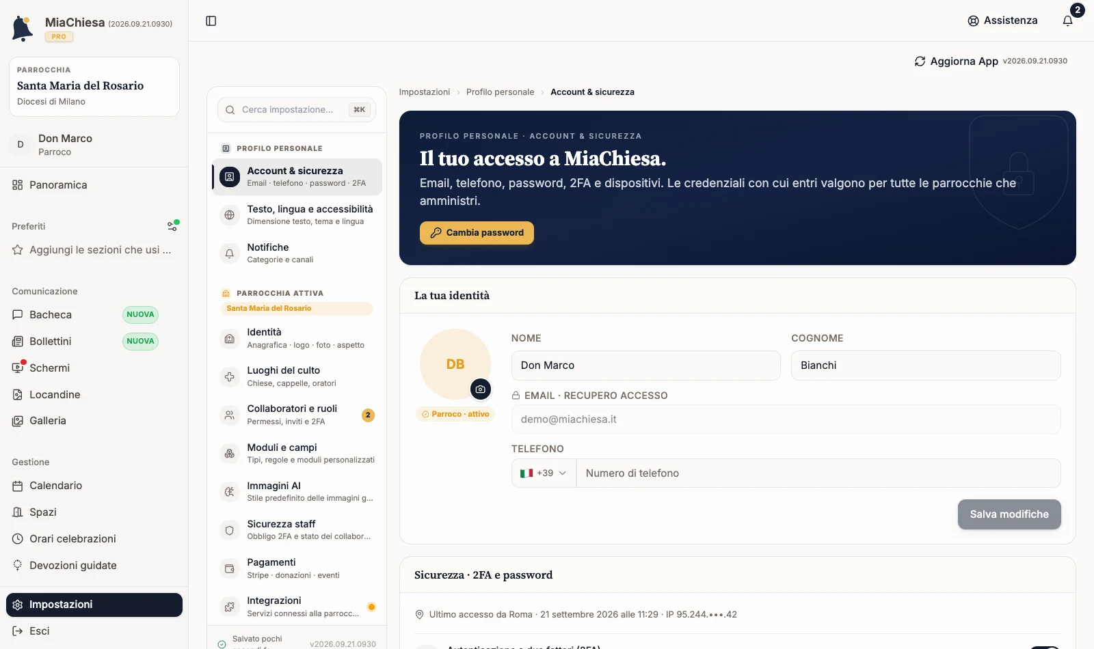1094x649 pixels.
Task: Click Esci to log out
Action: tap(94, 631)
